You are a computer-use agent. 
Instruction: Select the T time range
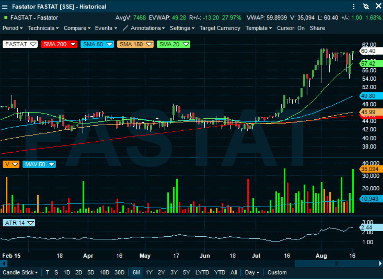click(x=47, y=272)
